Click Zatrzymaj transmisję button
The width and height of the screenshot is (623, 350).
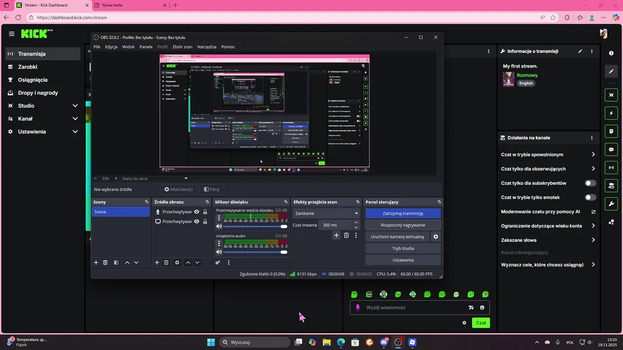403,213
